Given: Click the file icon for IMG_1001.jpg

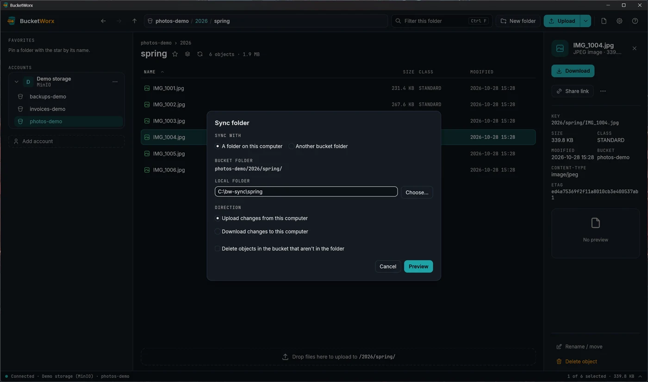Looking at the screenshot, I should click(x=147, y=88).
